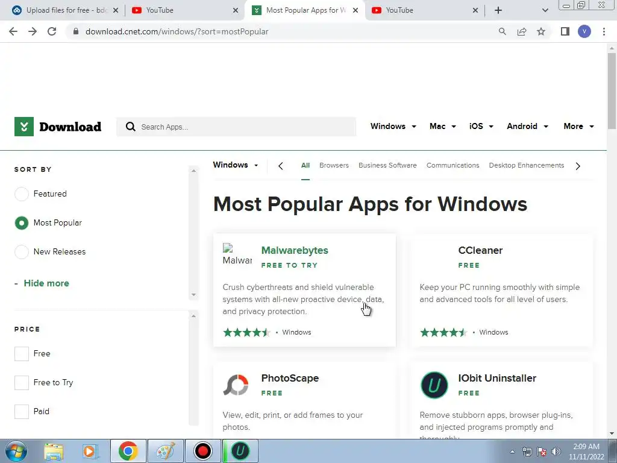The height and width of the screenshot is (463, 617).
Task: Click the zoom magnifier icon in address bar
Action: 502,31
